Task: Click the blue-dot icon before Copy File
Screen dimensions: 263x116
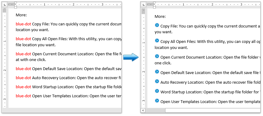Action: pos(157,25)
